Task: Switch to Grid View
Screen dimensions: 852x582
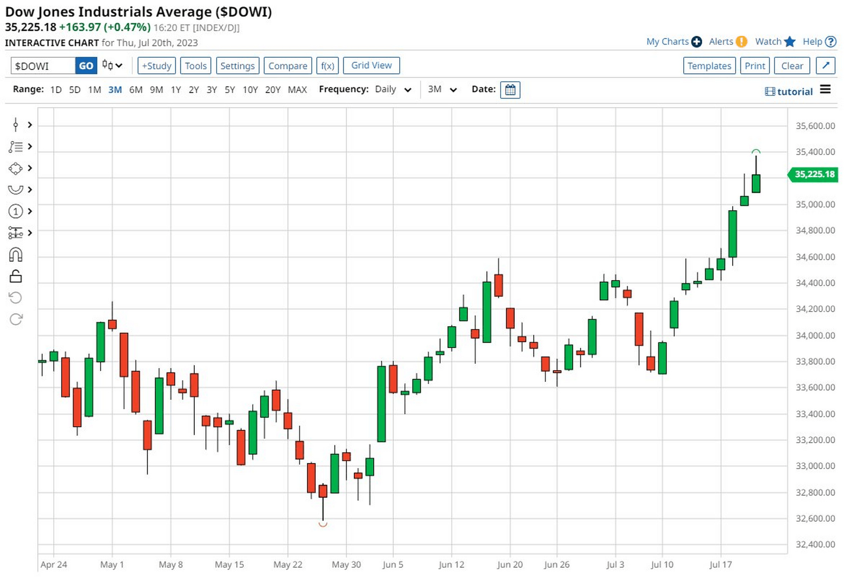Action: tap(371, 65)
